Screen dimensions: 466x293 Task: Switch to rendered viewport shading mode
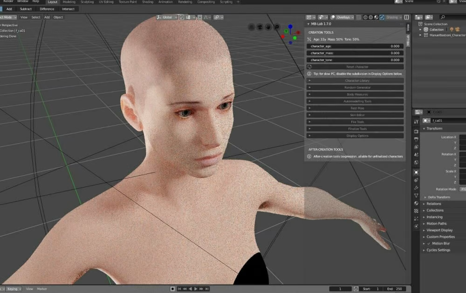(382, 17)
